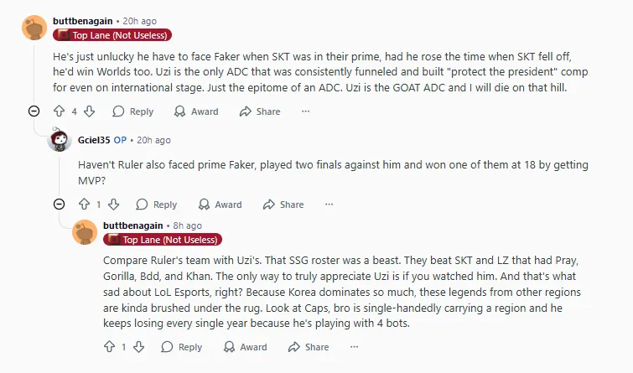Reply to the comment about Ruler's SSG roster
Screen dimensions: 633x373
[x=181, y=347]
